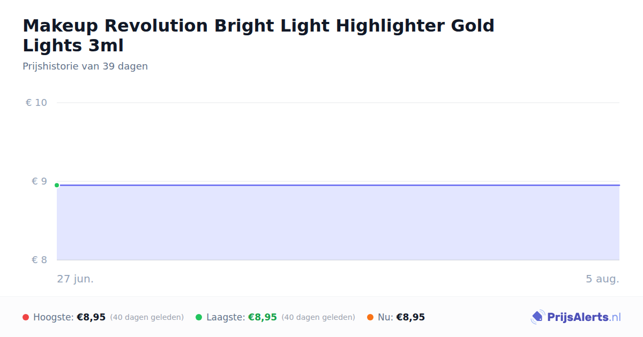Click the 5 aug. date label

click(x=602, y=279)
